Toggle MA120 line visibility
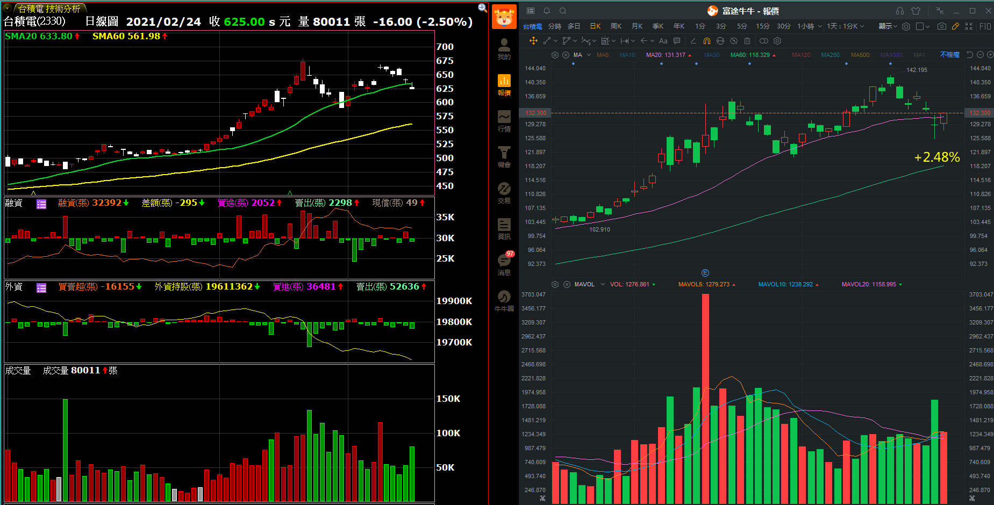 coord(801,55)
